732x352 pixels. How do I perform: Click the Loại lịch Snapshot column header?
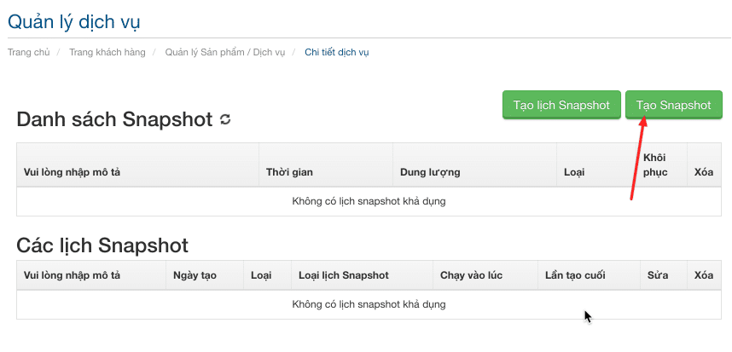(344, 275)
